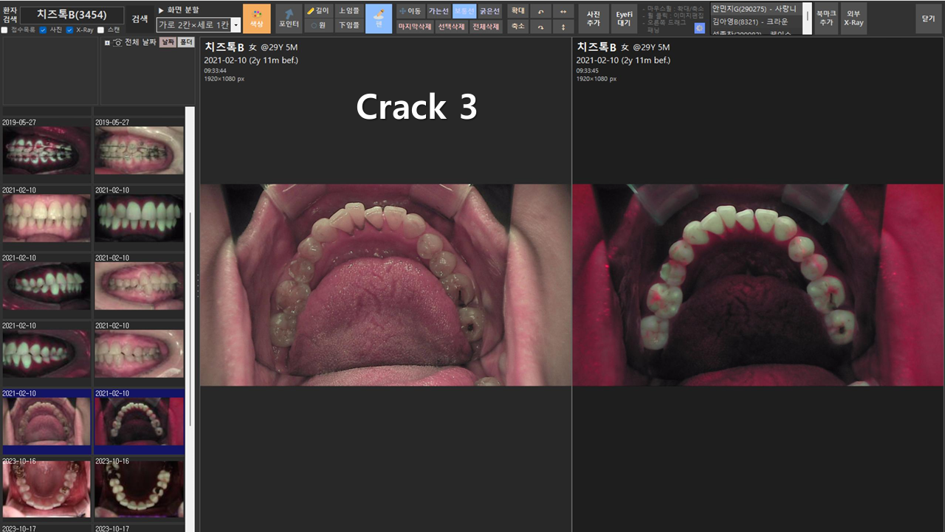The height and width of the screenshot is (532, 945).
Task: Click 선택삭제 to delete selection
Action: (450, 27)
